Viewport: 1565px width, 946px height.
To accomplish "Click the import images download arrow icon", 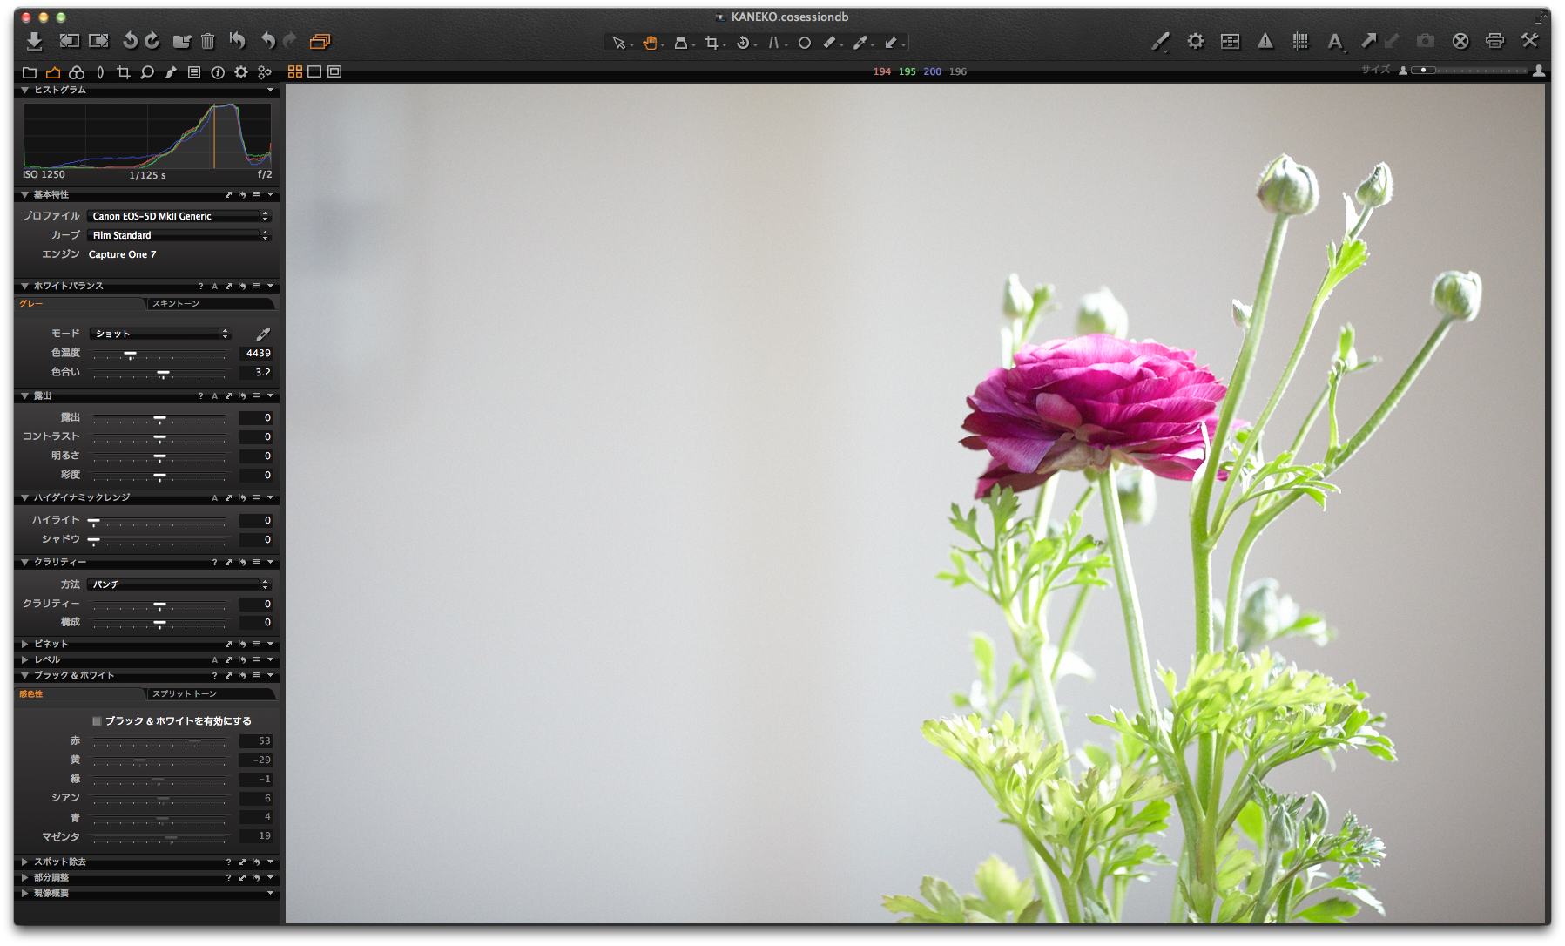I will pos(35,40).
